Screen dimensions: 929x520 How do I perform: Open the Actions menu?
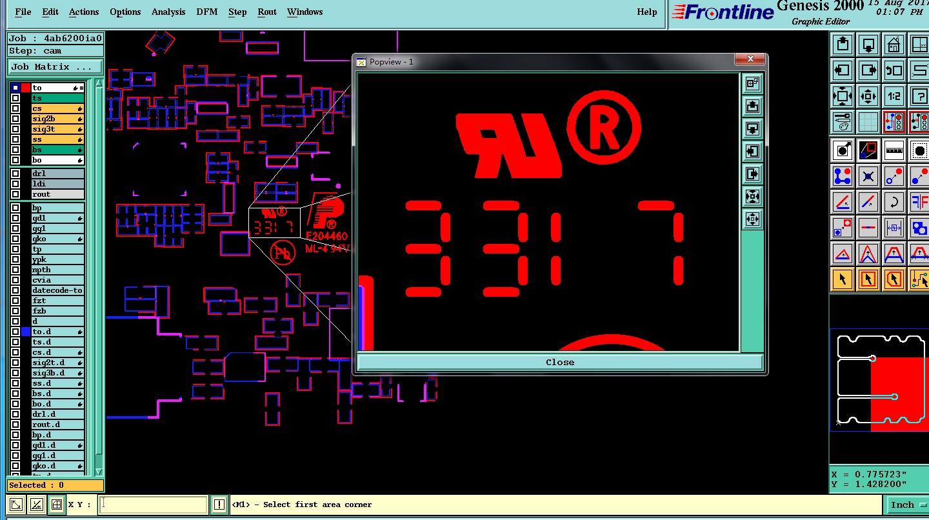click(84, 12)
